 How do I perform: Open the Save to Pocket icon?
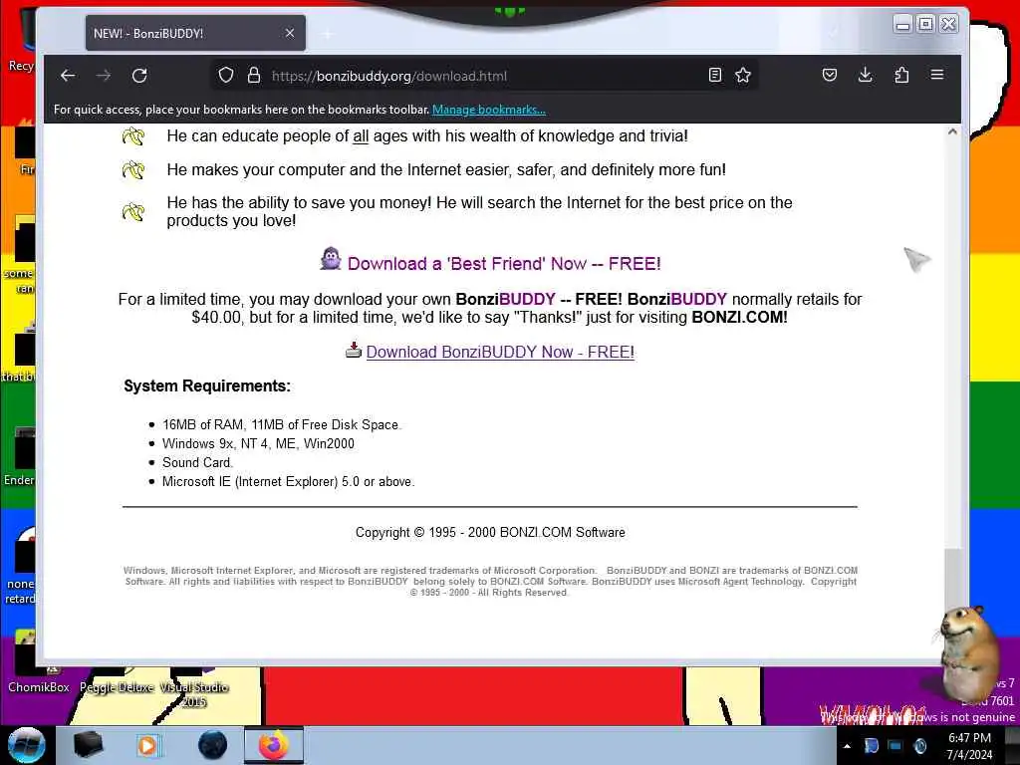click(830, 75)
